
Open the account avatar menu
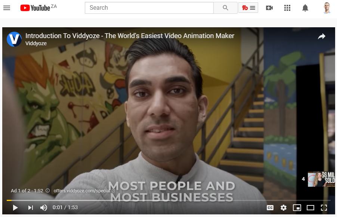point(327,8)
